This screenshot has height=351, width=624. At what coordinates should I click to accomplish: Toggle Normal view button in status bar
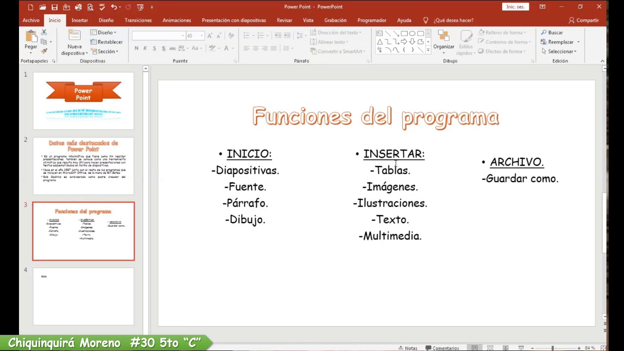(474, 348)
